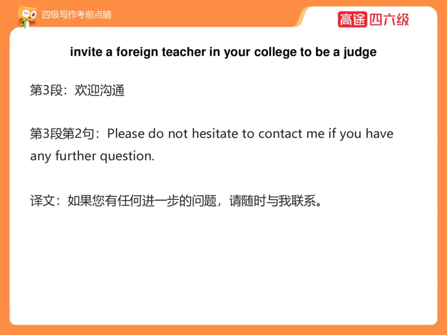Click the words 欢迎沟通
Screen dimensions: 447x335
99,90
